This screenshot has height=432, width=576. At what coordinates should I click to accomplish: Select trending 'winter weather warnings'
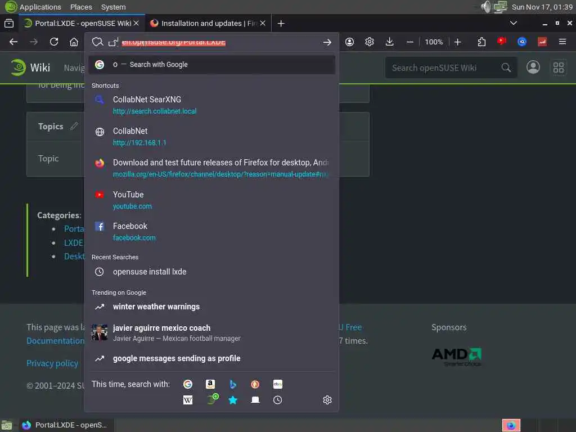pyautogui.click(x=211, y=307)
